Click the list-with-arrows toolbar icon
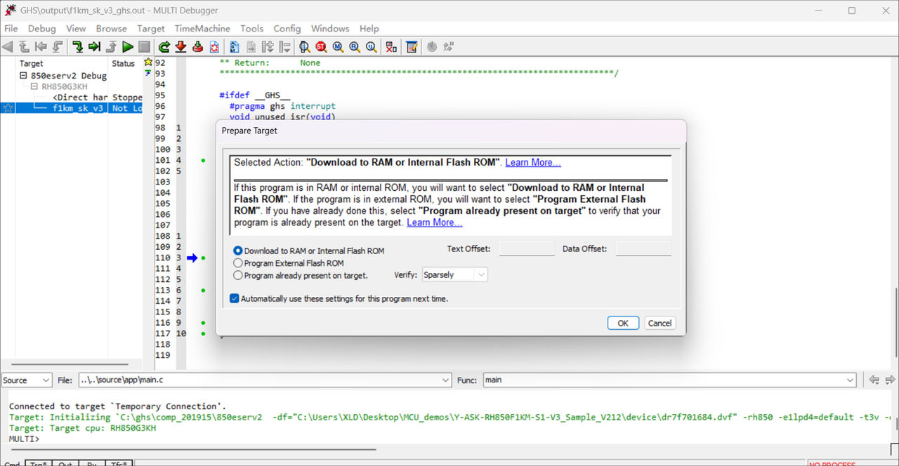 coord(268,47)
